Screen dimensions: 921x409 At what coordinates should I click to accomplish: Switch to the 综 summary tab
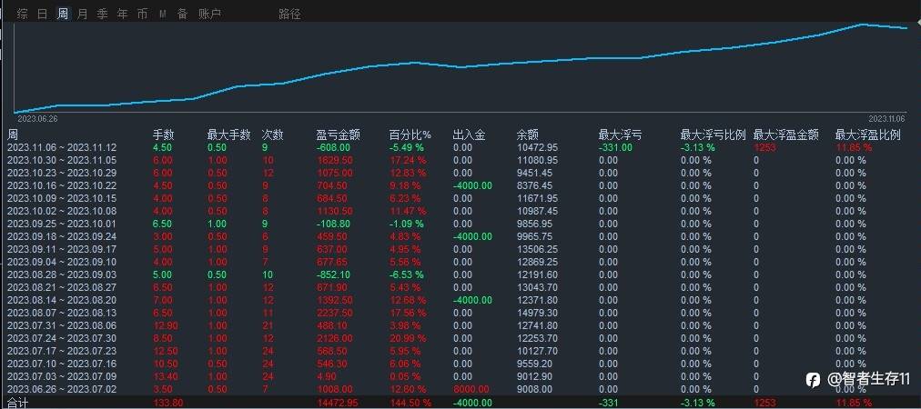coord(23,14)
